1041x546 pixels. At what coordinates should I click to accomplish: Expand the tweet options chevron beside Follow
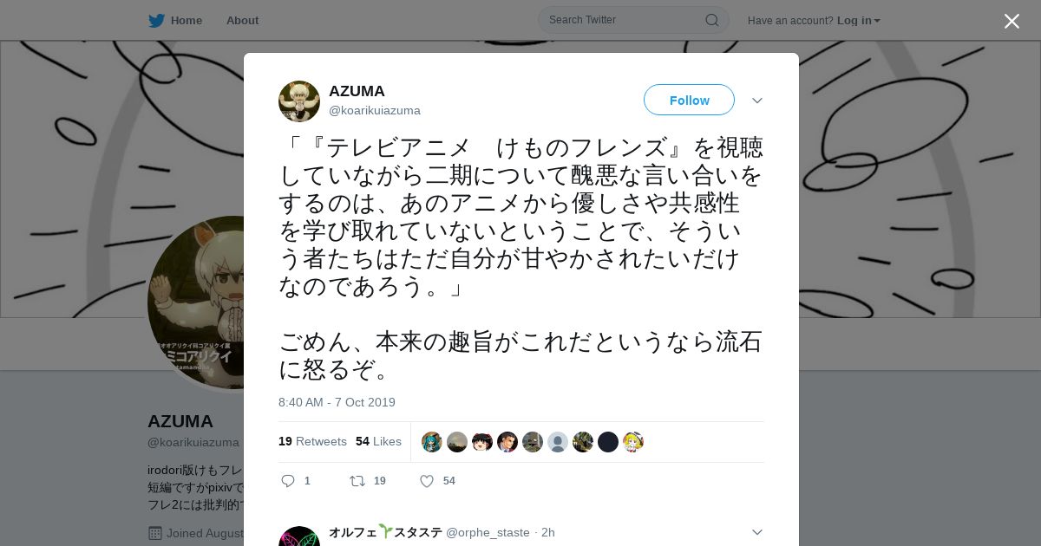click(x=757, y=101)
